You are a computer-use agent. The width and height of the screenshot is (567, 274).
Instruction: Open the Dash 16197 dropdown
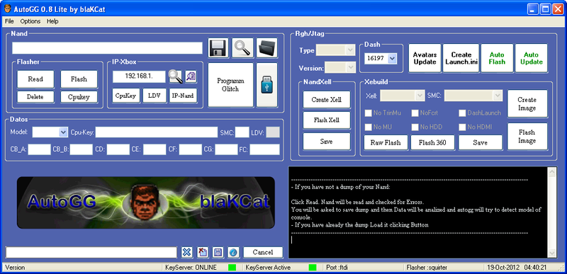(x=381, y=59)
